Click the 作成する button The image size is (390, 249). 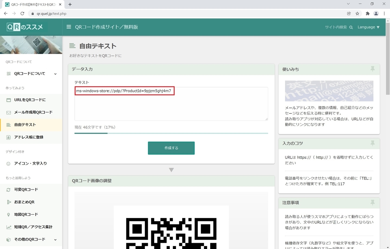click(171, 148)
